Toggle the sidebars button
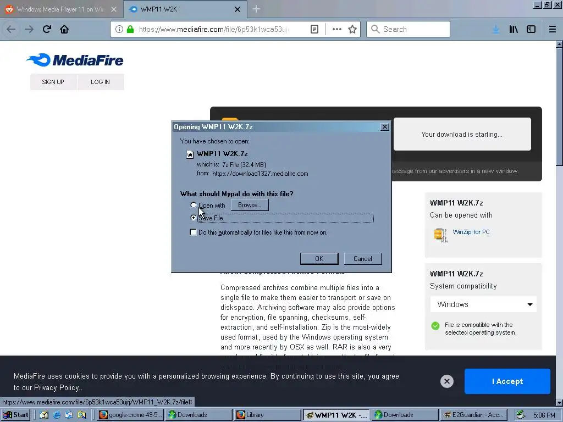The width and height of the screenshot is (563, 422). (x=531, y=30)
